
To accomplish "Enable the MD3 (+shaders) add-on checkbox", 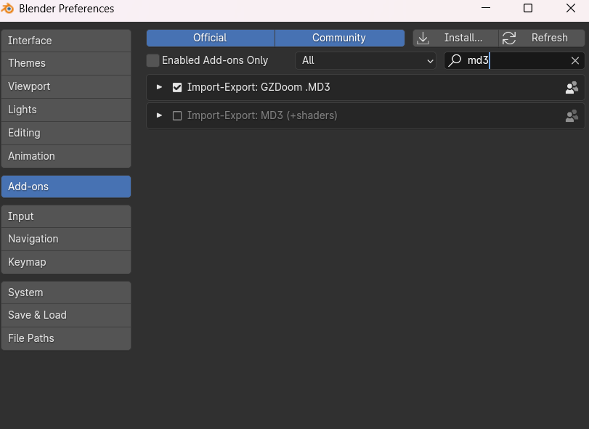I will click(177, 115).
